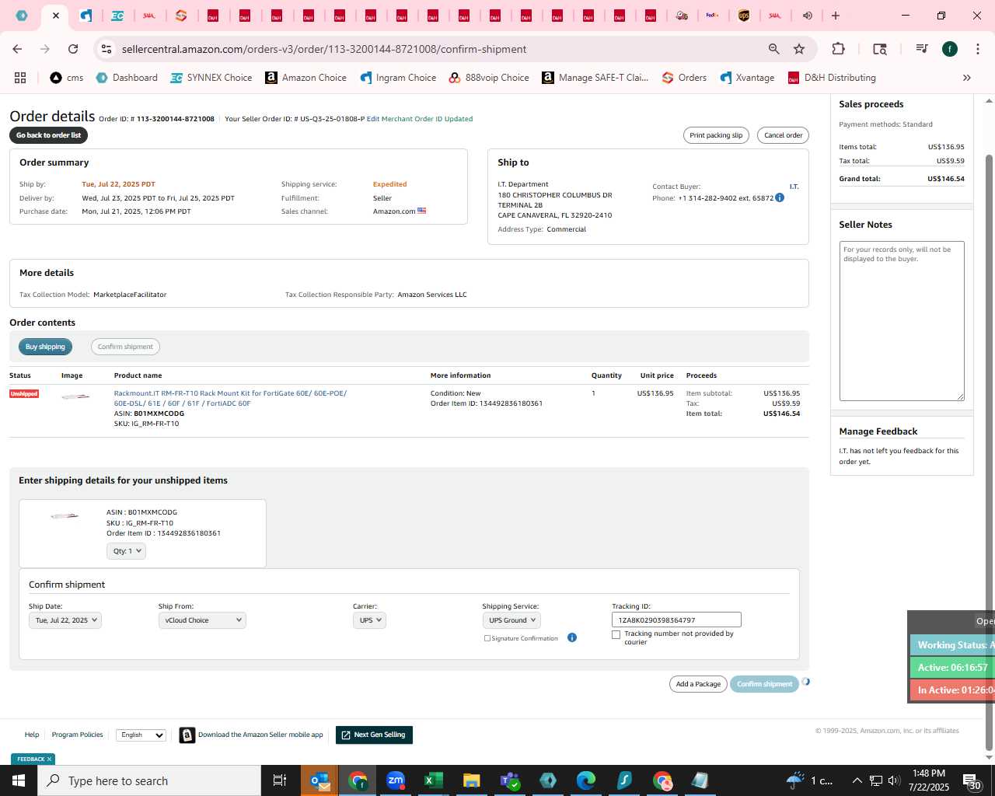This screenshot has height=796, width=995.
Task: Switch to the FedEx tab
Action: [712, 16]
